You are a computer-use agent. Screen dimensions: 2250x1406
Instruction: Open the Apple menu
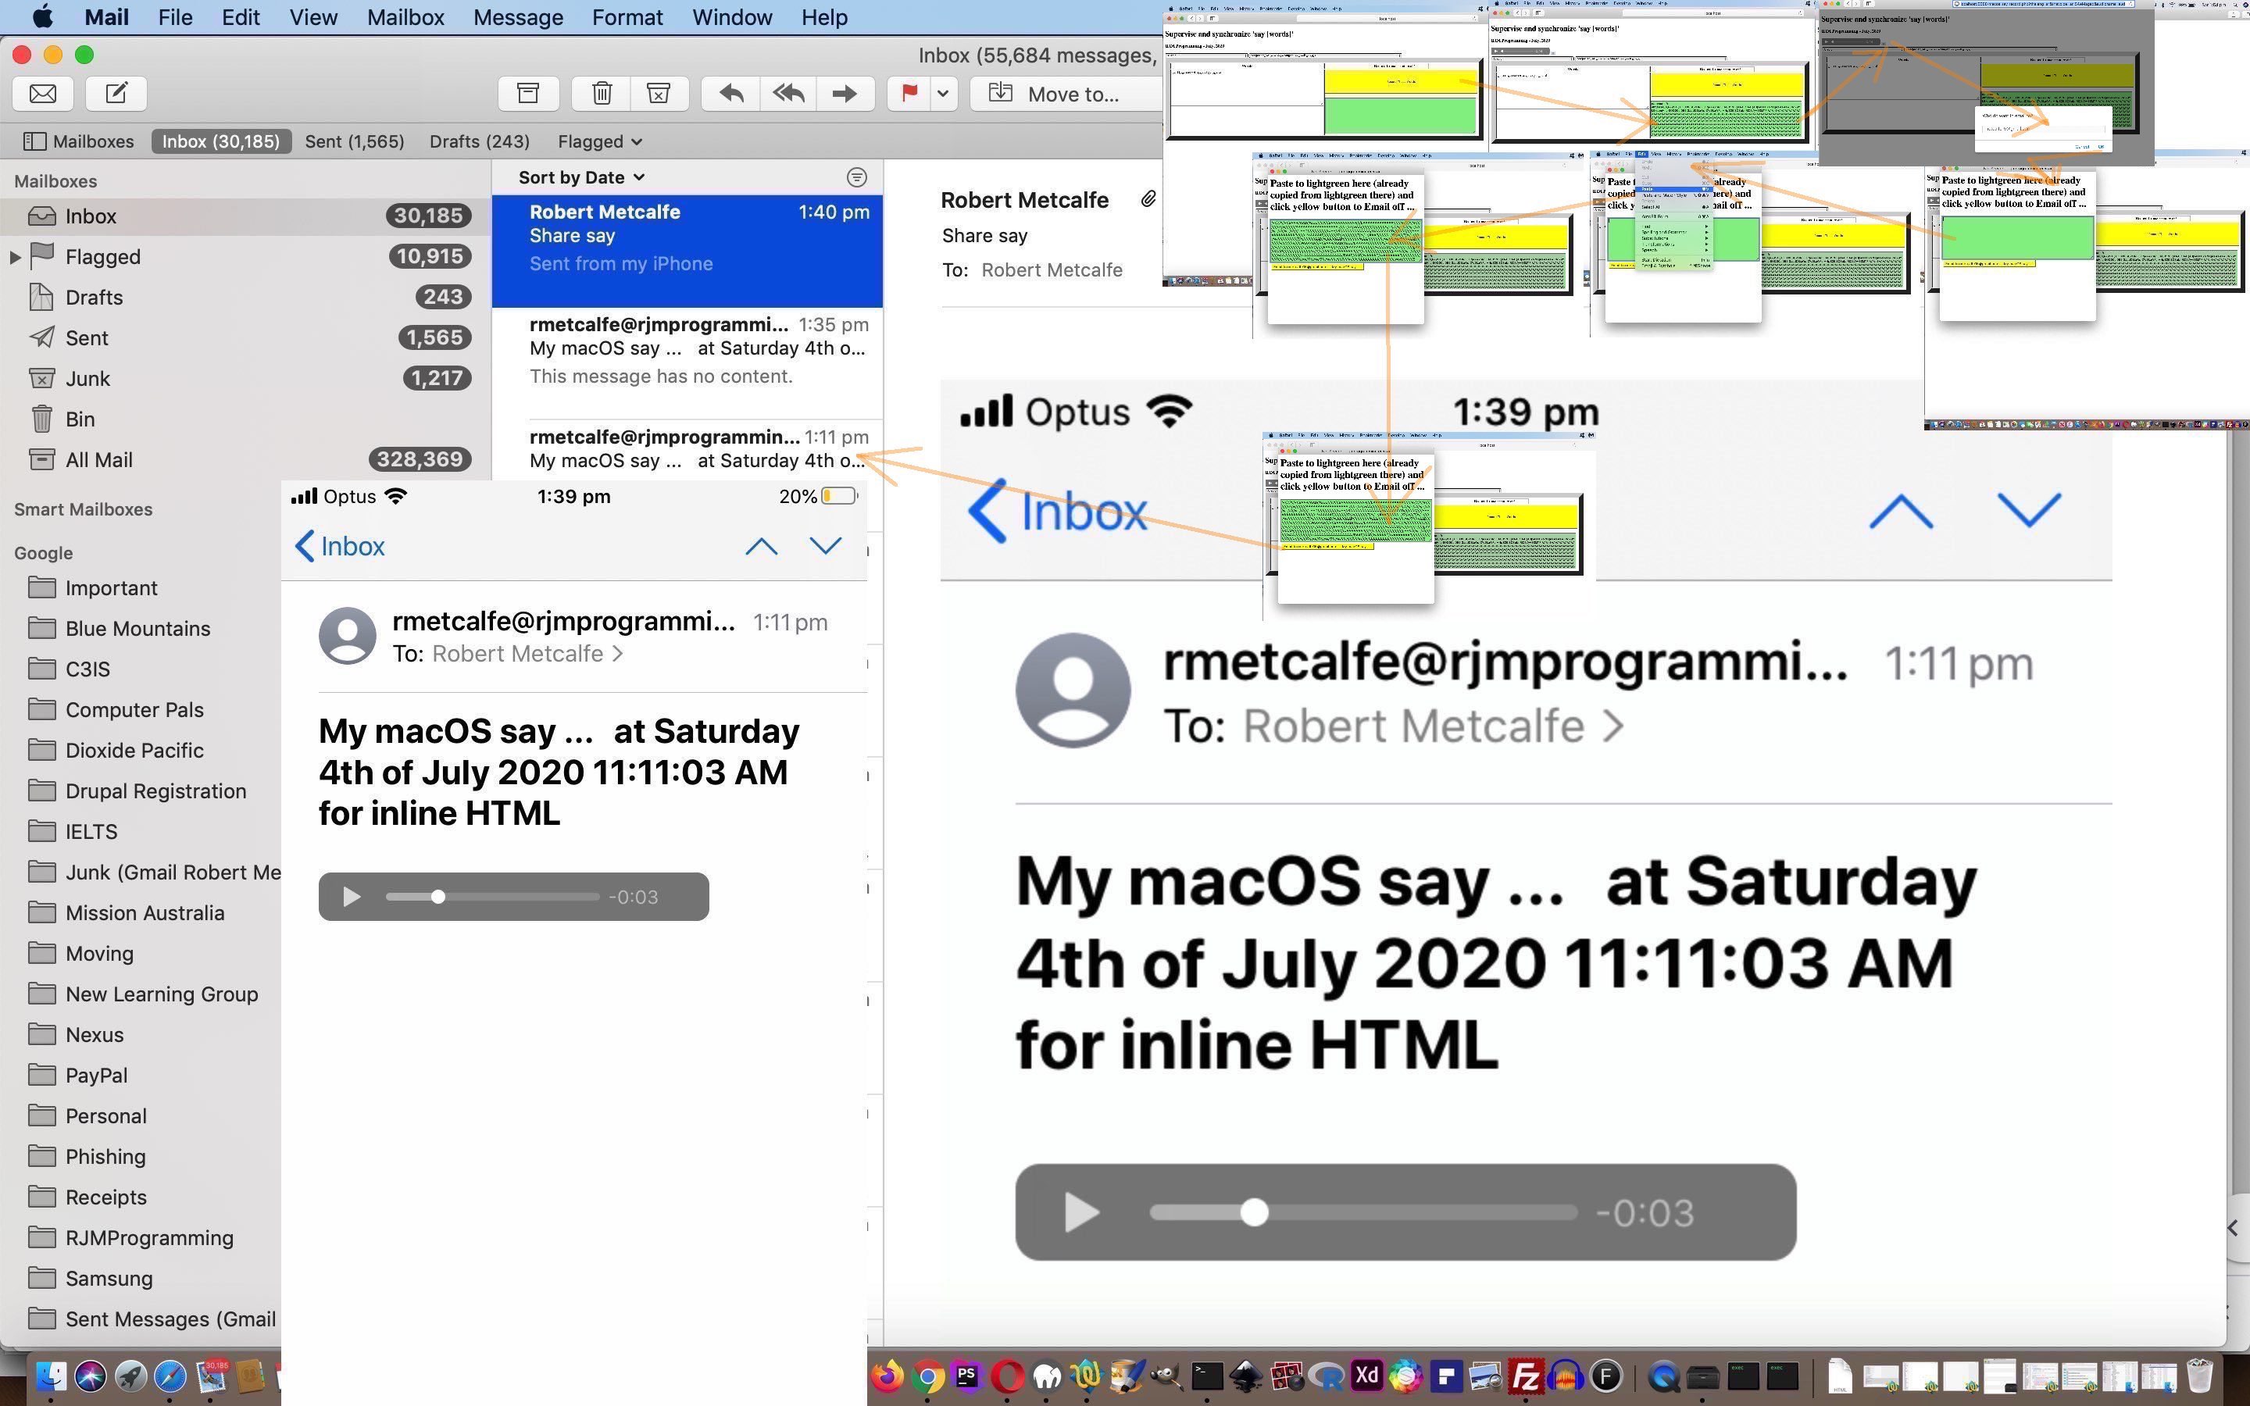tap(42, 16)
